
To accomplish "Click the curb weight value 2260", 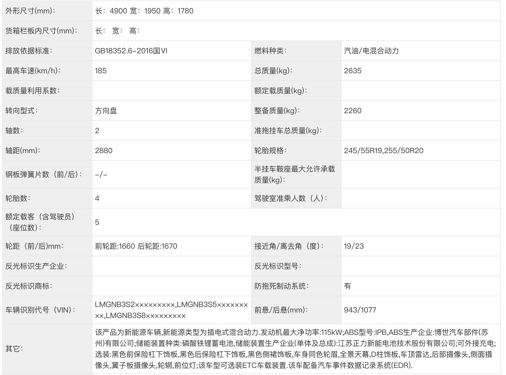I will [x=352, y=111].
